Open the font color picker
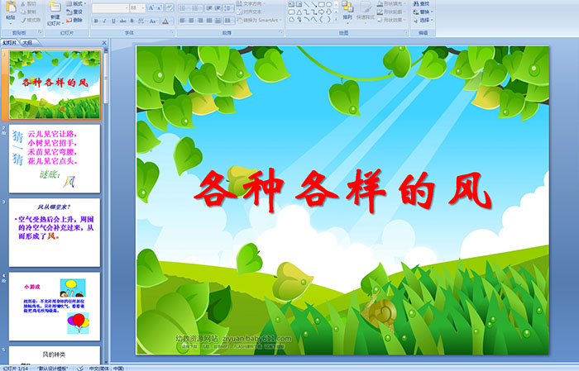The height and width of the screenshot is (371, 579). (169, 21)
